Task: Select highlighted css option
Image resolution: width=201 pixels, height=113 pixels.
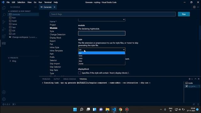Action: tap(102, 53)
